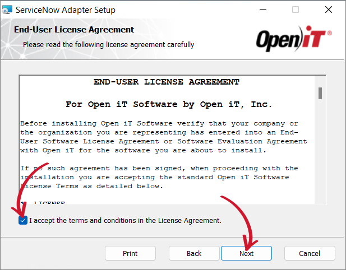Click the 'For Open iT Software by Open iT, Inc.' line
This screenshot has width=346, height=270.
[169, 104]
